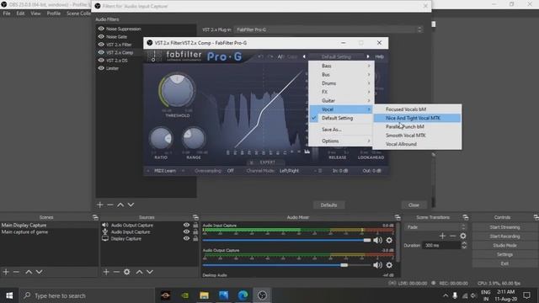The width and height of the screenshot is (539, 303).
Task: Click Start Streaming button
Action: 504,227
